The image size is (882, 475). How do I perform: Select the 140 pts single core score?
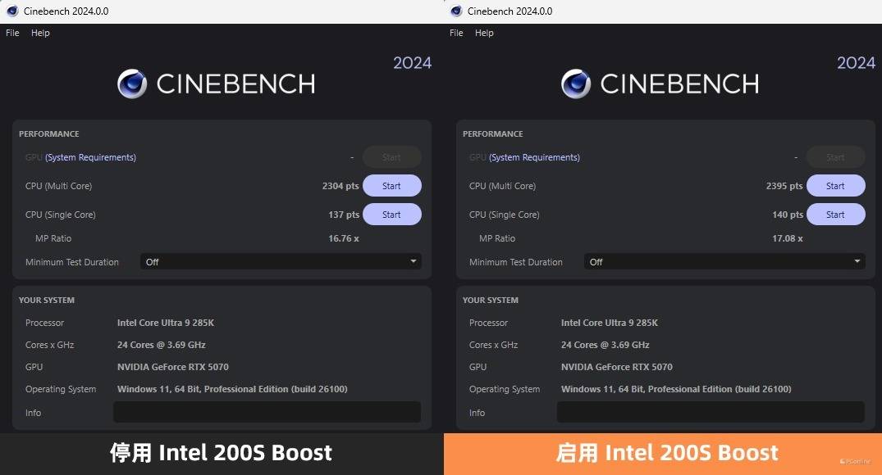788,215
